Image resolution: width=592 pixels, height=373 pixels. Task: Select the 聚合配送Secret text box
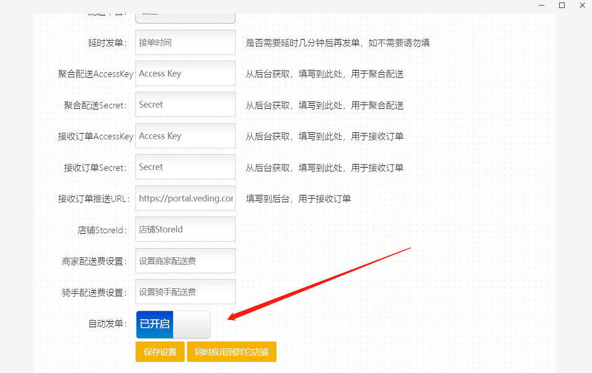[185, 105]
